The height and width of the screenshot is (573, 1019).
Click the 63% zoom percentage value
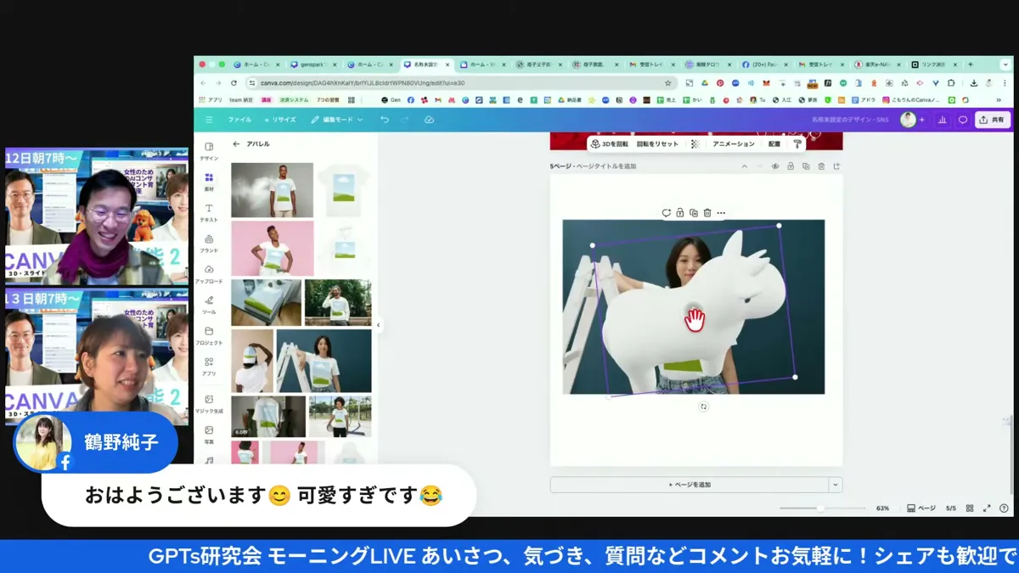click(882, 508)
